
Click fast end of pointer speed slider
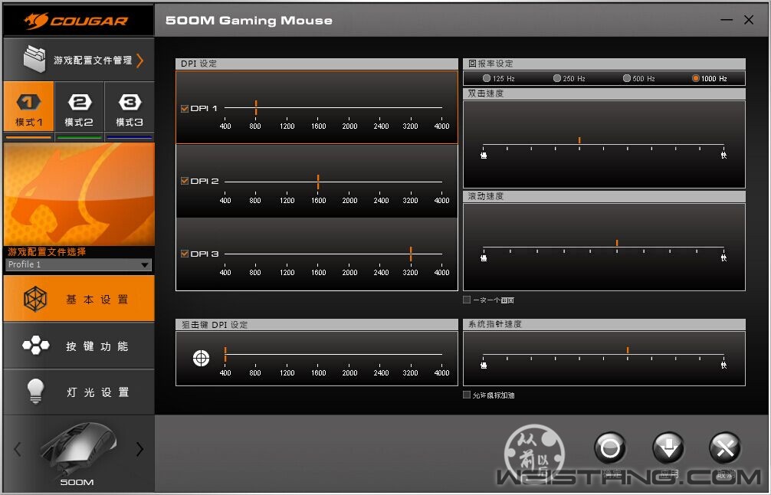point(723,366)
